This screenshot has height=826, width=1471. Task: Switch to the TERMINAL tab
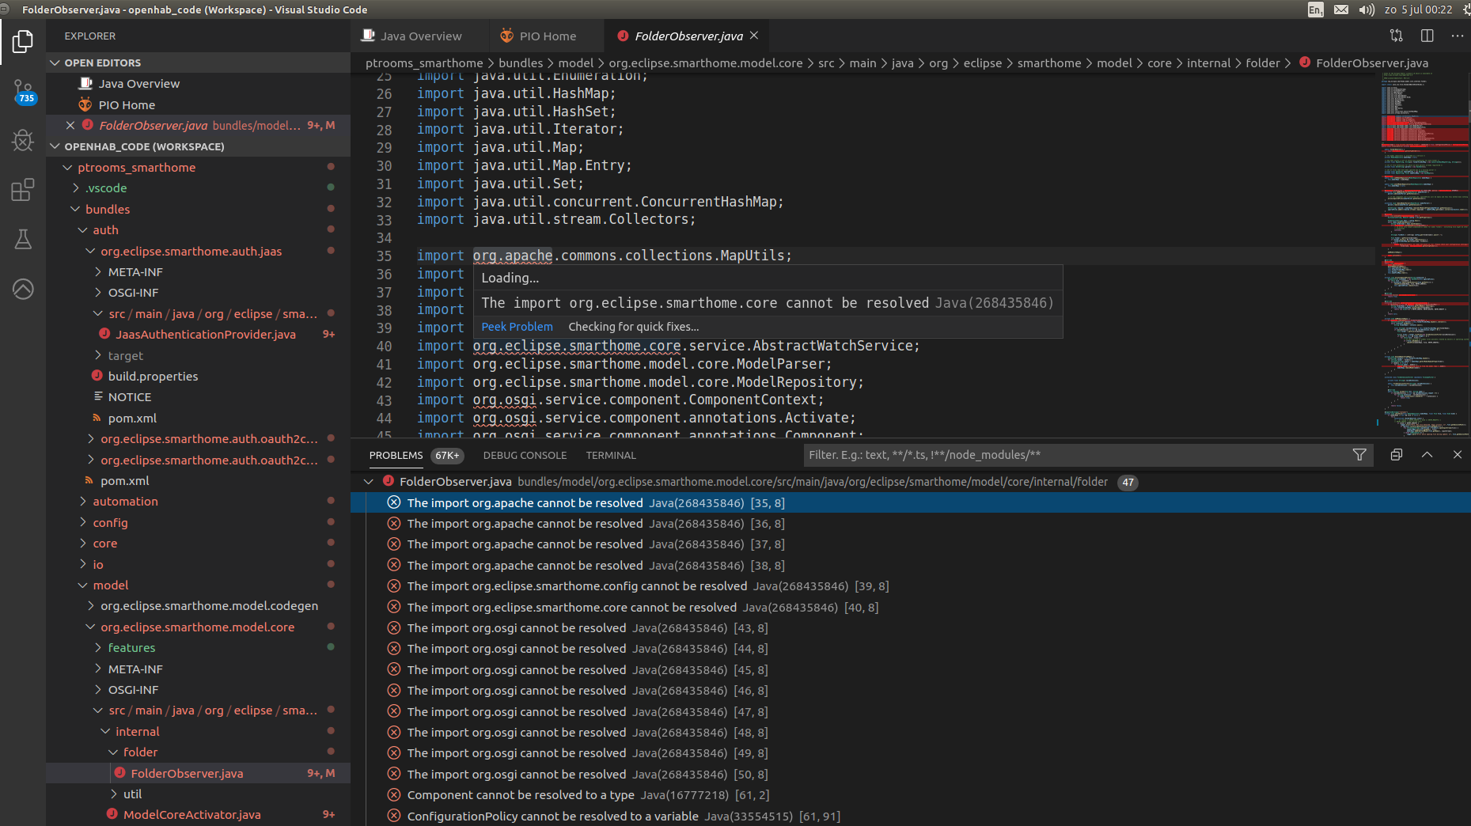pos(610,456)
